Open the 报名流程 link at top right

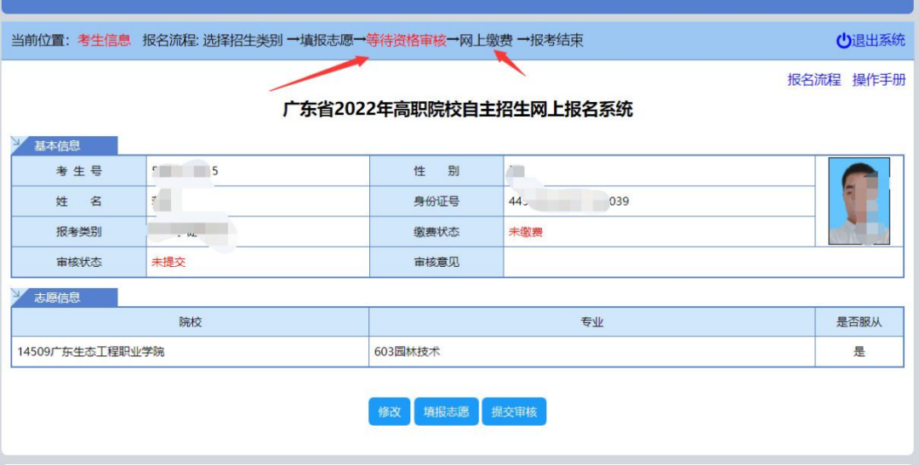(813, 80)
